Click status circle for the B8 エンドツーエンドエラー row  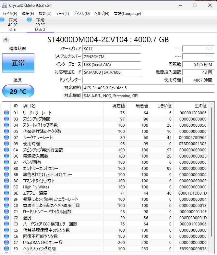coord(6,168)
